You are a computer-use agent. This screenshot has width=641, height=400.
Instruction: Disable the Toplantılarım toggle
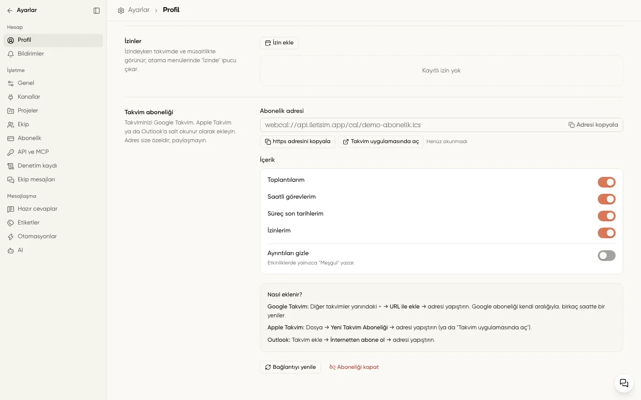click(606, 182)
